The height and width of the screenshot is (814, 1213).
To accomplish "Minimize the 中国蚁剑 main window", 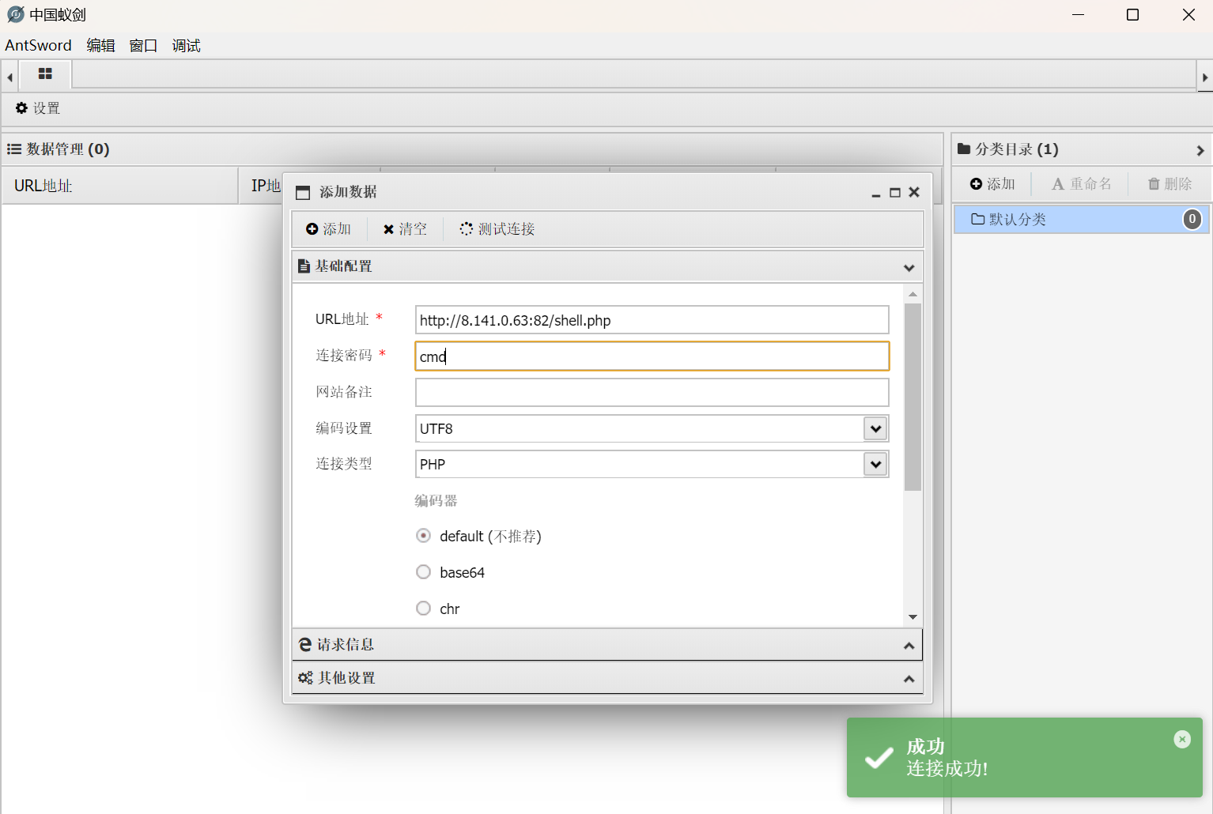I will 1078,15.
